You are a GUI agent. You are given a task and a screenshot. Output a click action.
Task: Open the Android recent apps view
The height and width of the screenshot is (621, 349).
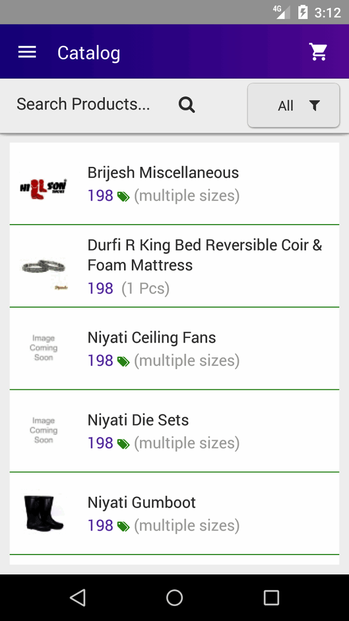tap(271, 598)
